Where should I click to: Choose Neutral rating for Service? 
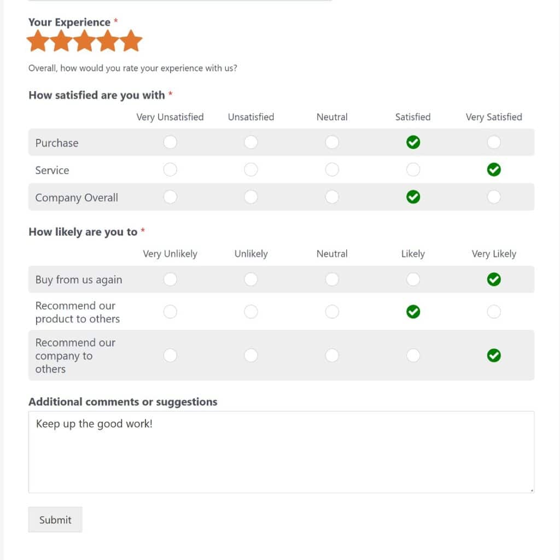(x=332, y=170)
